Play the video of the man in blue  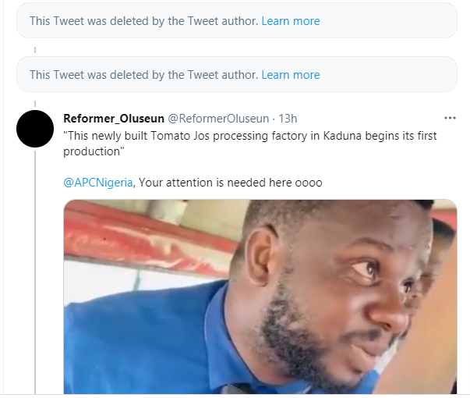coord(260,297)
